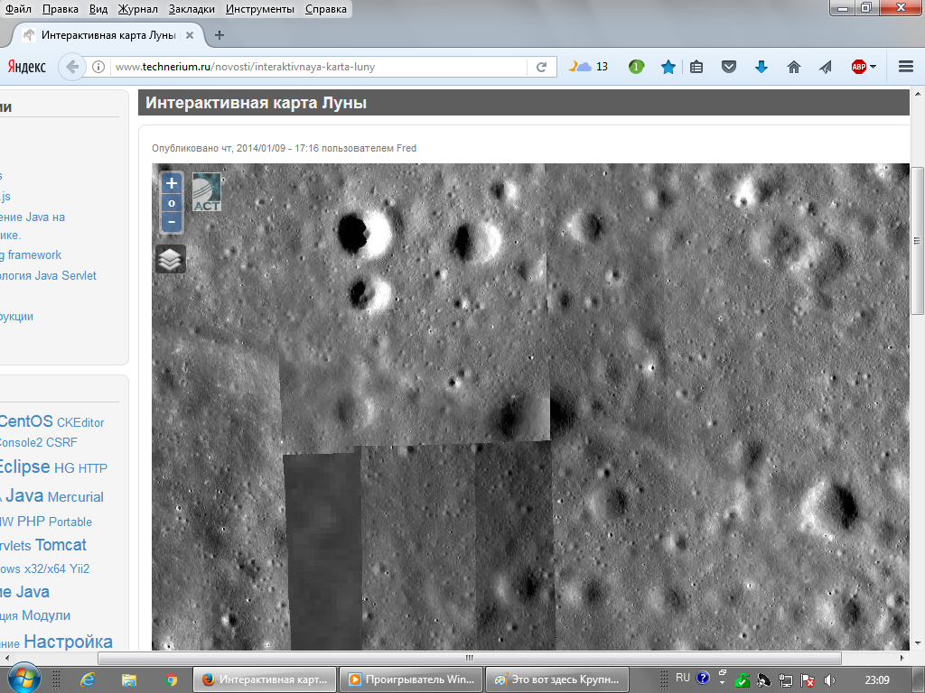925x693 pixels.
Task: Open the Вид menu
Action: pos(98,9)
